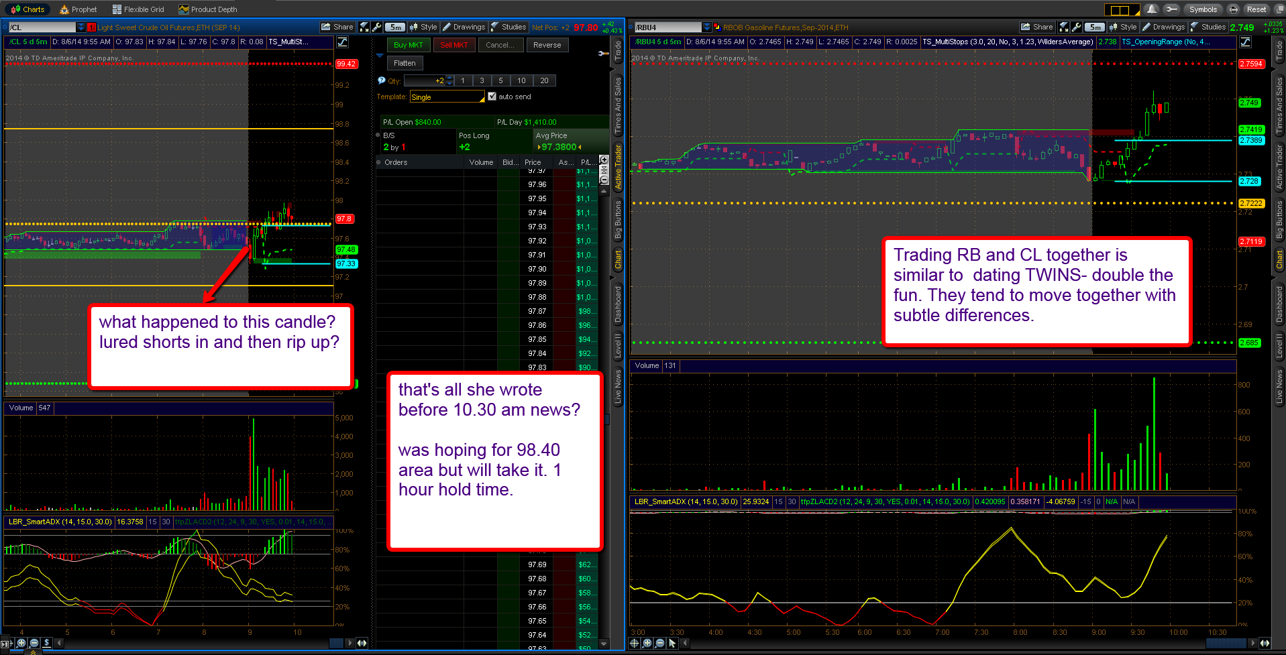Toggle the Dashboard side tab beside /CL
This screenshot has width=1286, height=655.
tap(618, 304)
